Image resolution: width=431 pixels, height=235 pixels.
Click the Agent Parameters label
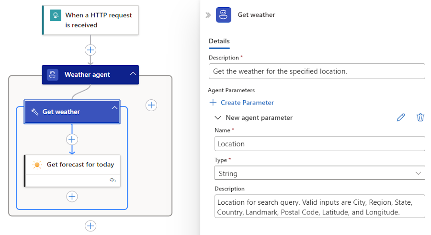point(231,90)
